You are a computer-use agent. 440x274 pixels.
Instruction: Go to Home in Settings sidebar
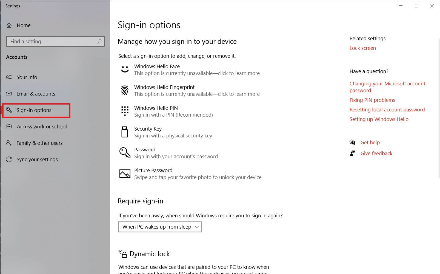tap(24, 25)
